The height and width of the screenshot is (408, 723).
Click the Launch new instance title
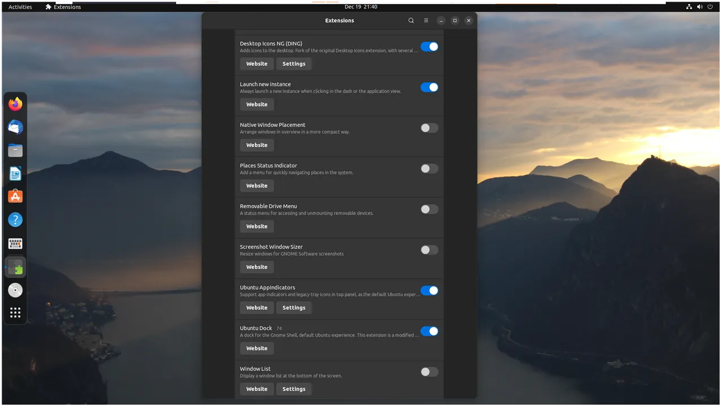pos(265,84)
